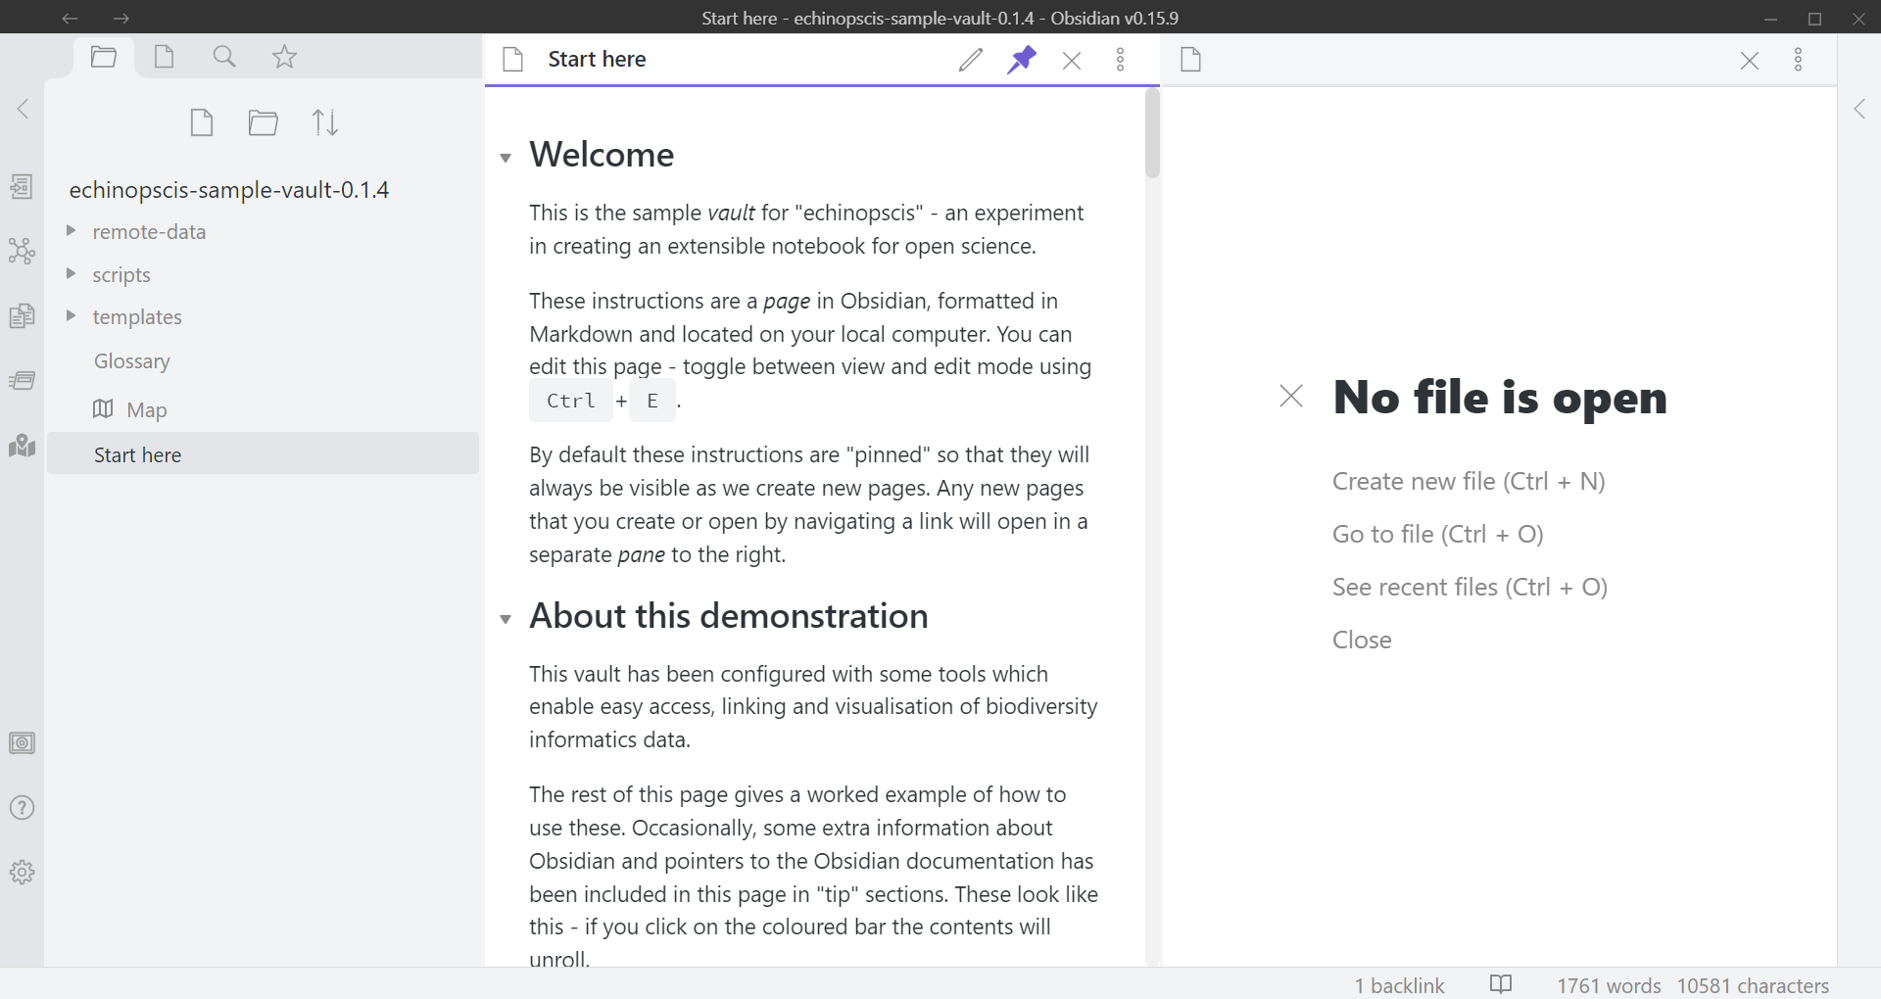Click the stacked cards ribbon icon
Viewport: 1881px width, 999px height.
(22, 380)
